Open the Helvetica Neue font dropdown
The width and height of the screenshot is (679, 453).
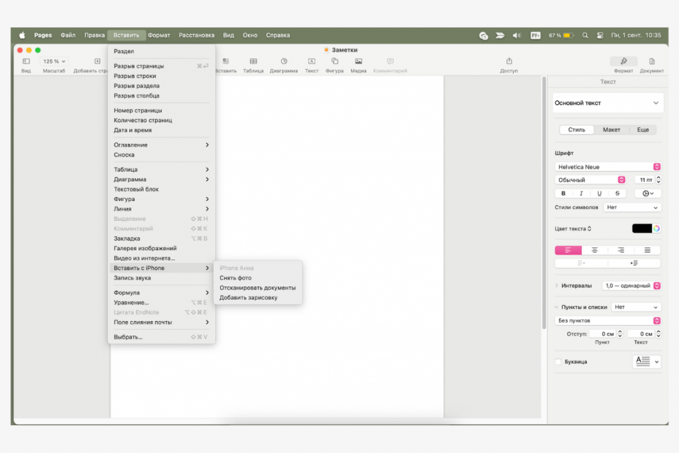pyautogui.click(x=607, y=166)
